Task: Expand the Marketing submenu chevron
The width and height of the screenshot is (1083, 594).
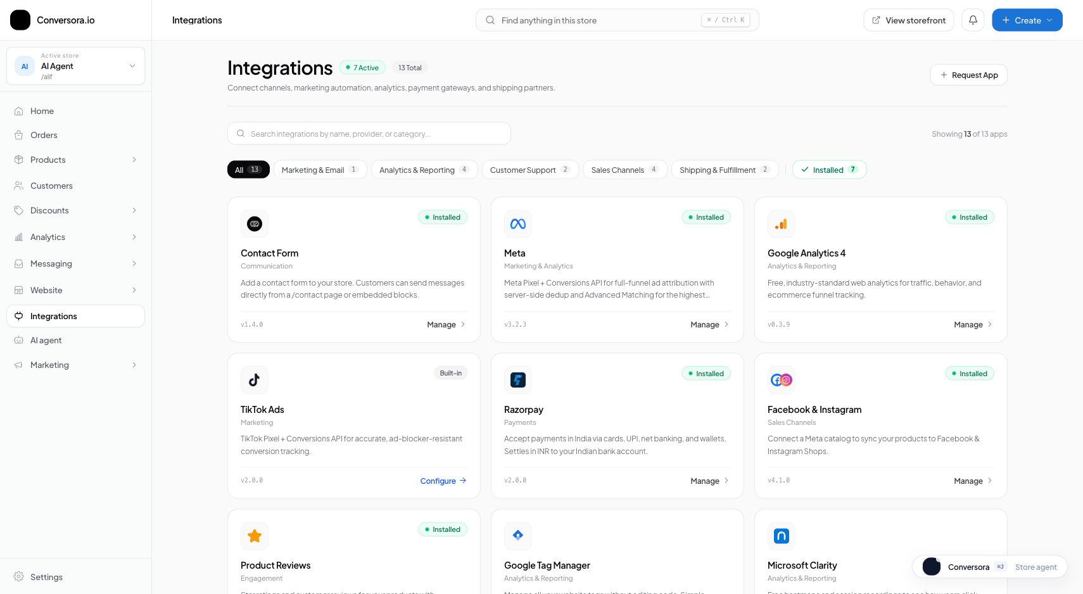Action: coord(134,365)
